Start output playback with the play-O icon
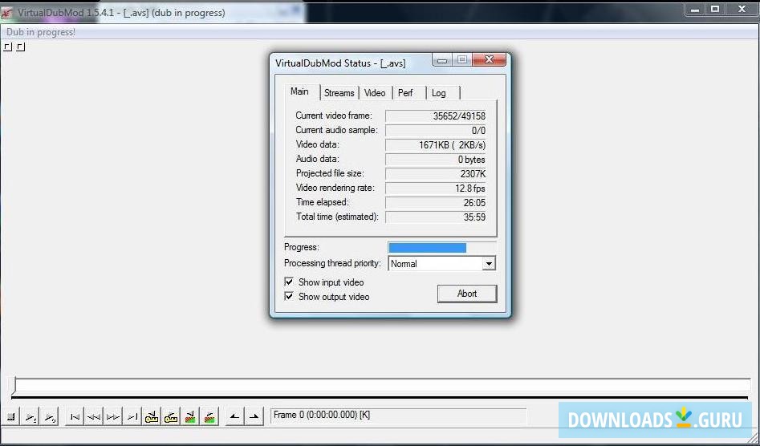760x446 pixels. [50, 416]
